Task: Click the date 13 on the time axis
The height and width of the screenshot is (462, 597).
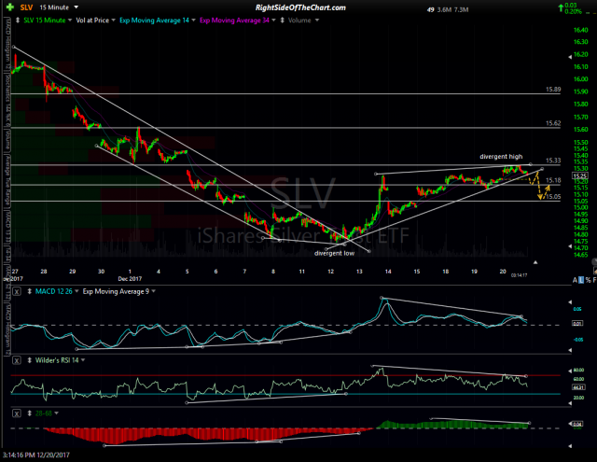Action: (x=359, y=272)
